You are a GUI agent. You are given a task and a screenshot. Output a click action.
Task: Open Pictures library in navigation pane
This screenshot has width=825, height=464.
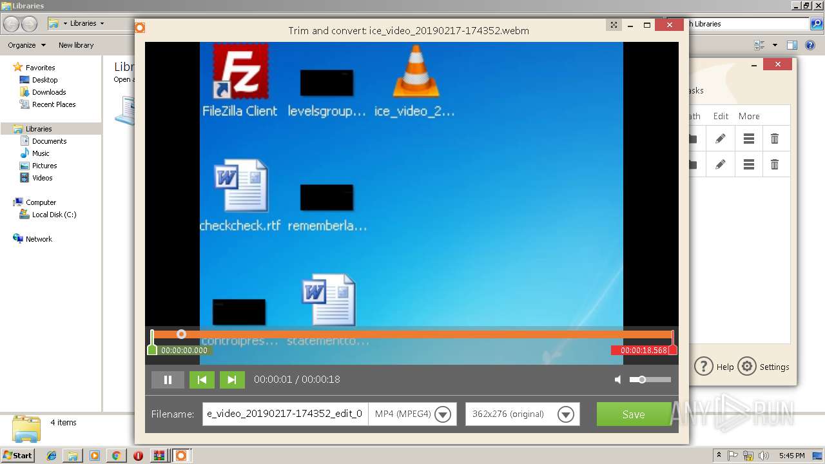44,166
